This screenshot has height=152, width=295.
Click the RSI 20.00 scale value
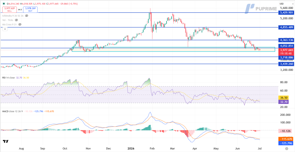pyautogui.click(x=284, y=107)
